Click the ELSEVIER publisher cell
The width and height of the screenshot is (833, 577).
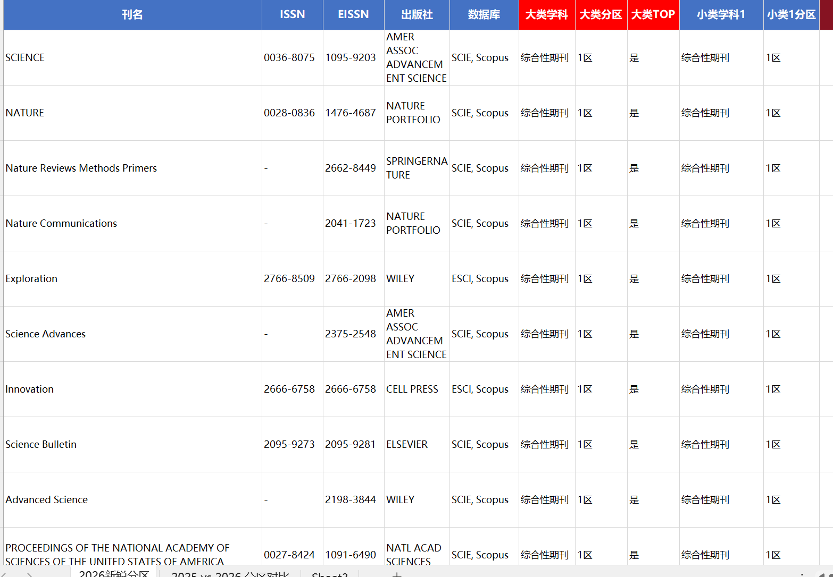[x=417, y=444]
